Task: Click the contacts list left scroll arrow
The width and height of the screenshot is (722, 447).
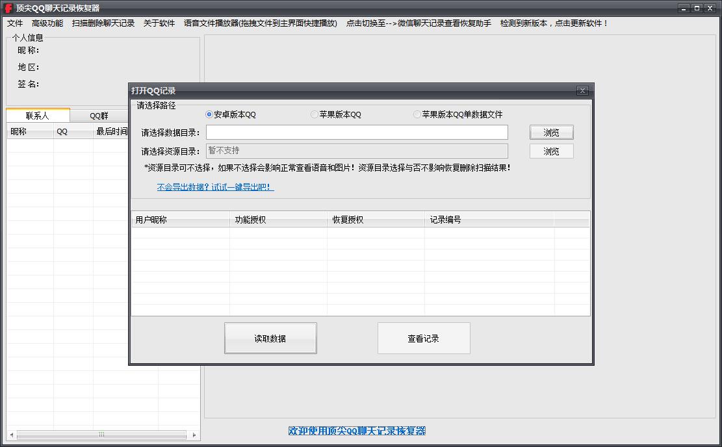Action: 12,435
